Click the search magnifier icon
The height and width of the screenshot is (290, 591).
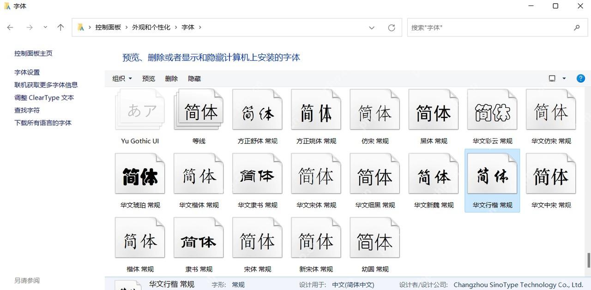(577, 28)
